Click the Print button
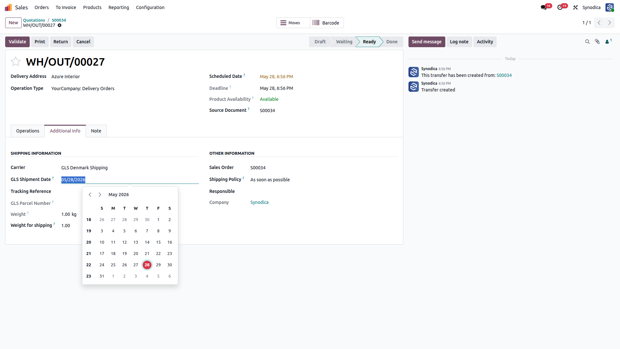 40,42
